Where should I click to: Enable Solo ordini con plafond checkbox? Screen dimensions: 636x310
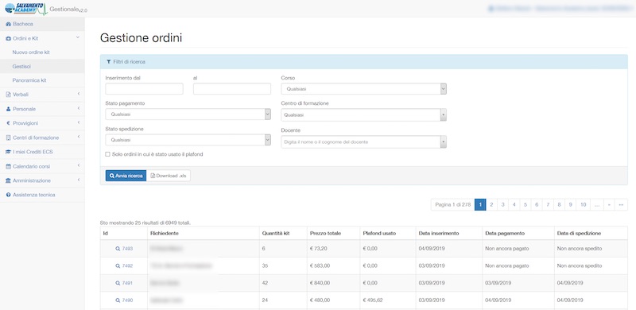[107, 154]
